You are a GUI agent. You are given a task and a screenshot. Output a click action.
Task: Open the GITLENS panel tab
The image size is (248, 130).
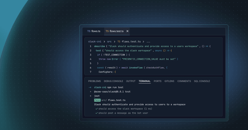[x=169, y=81]
